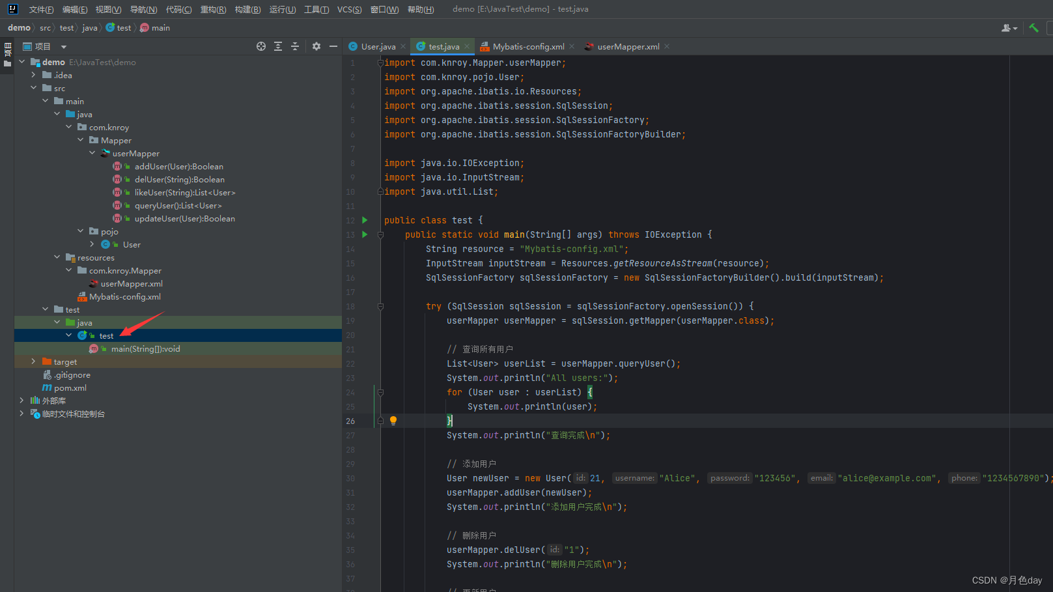
Task: Select likeUser(String):List<User> method
Action: (x=184, y=192)
